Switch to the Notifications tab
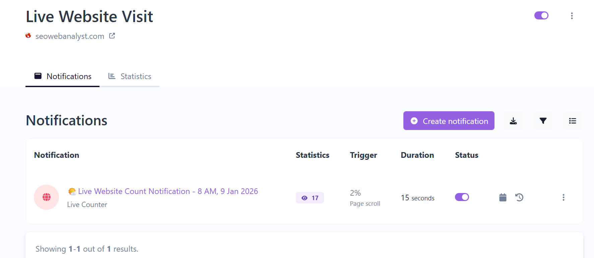 click(x=63, y=76)
